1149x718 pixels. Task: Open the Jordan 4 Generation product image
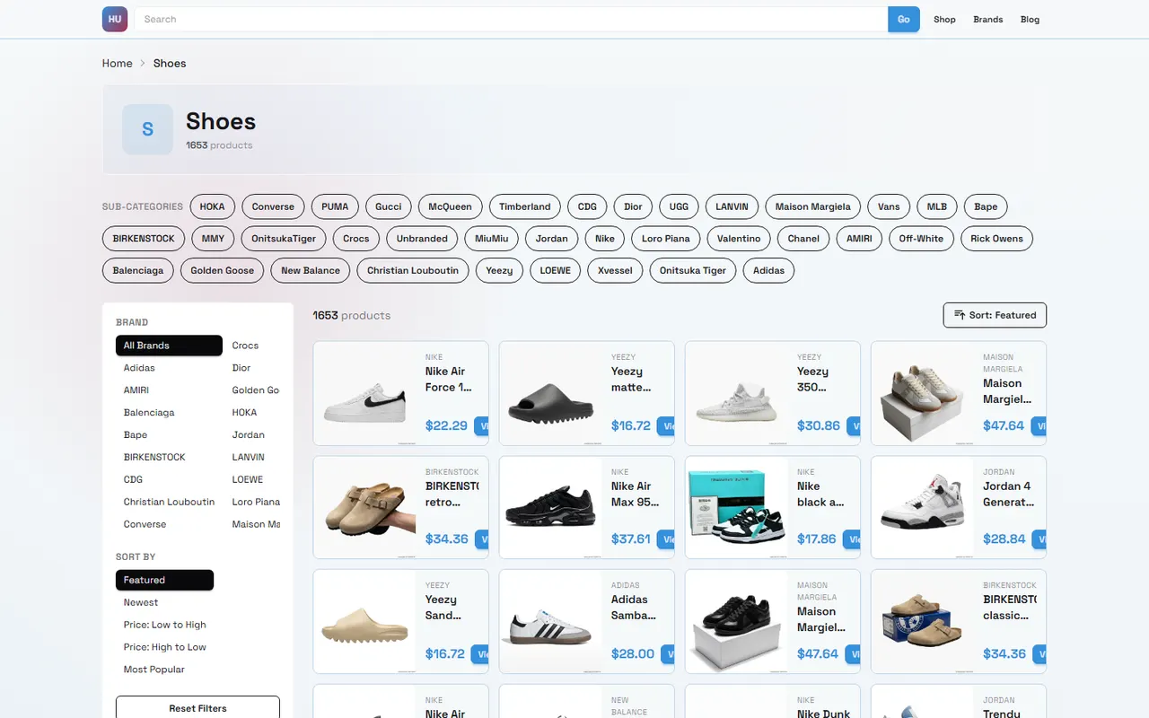click(922, 508)
